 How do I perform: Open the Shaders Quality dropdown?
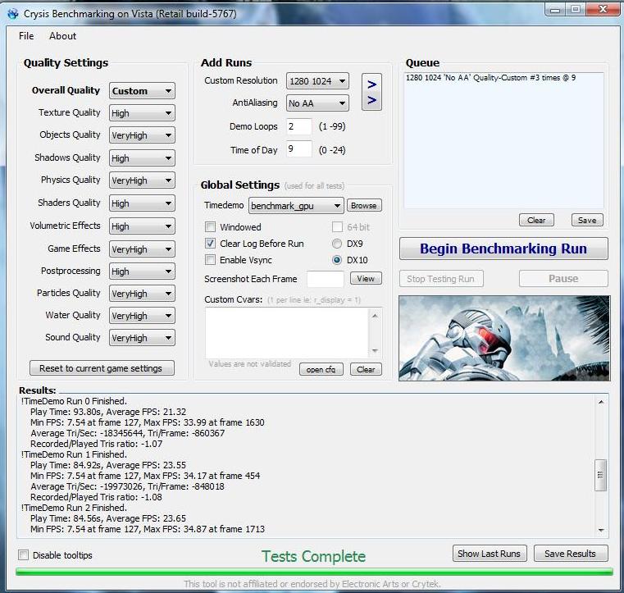tap(142, 203)
